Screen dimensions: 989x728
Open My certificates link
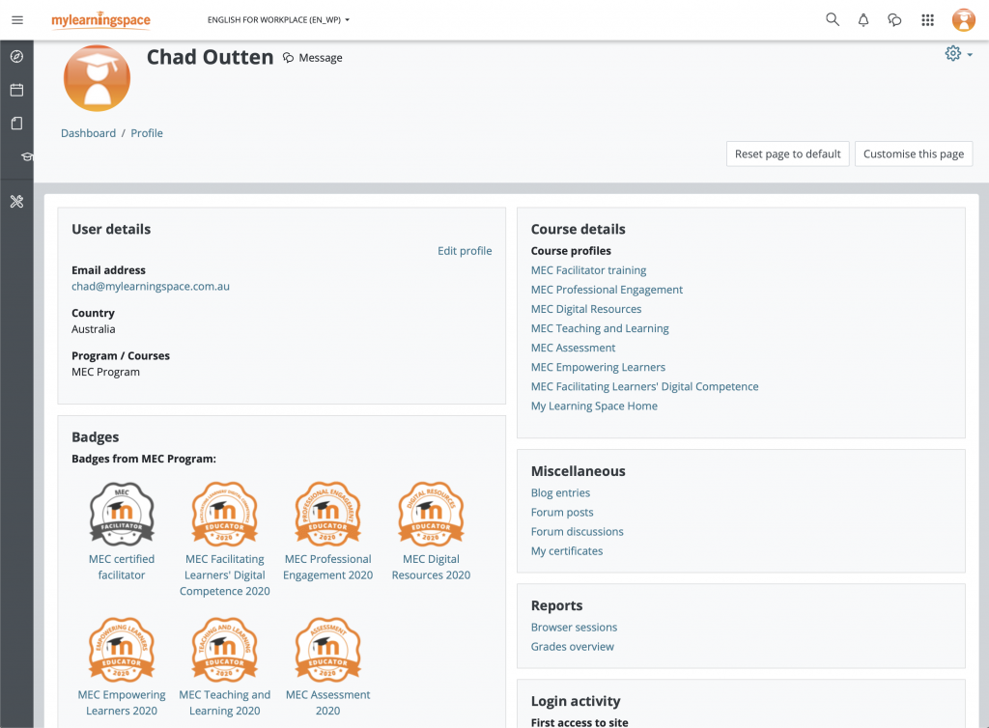coord(567,551)
